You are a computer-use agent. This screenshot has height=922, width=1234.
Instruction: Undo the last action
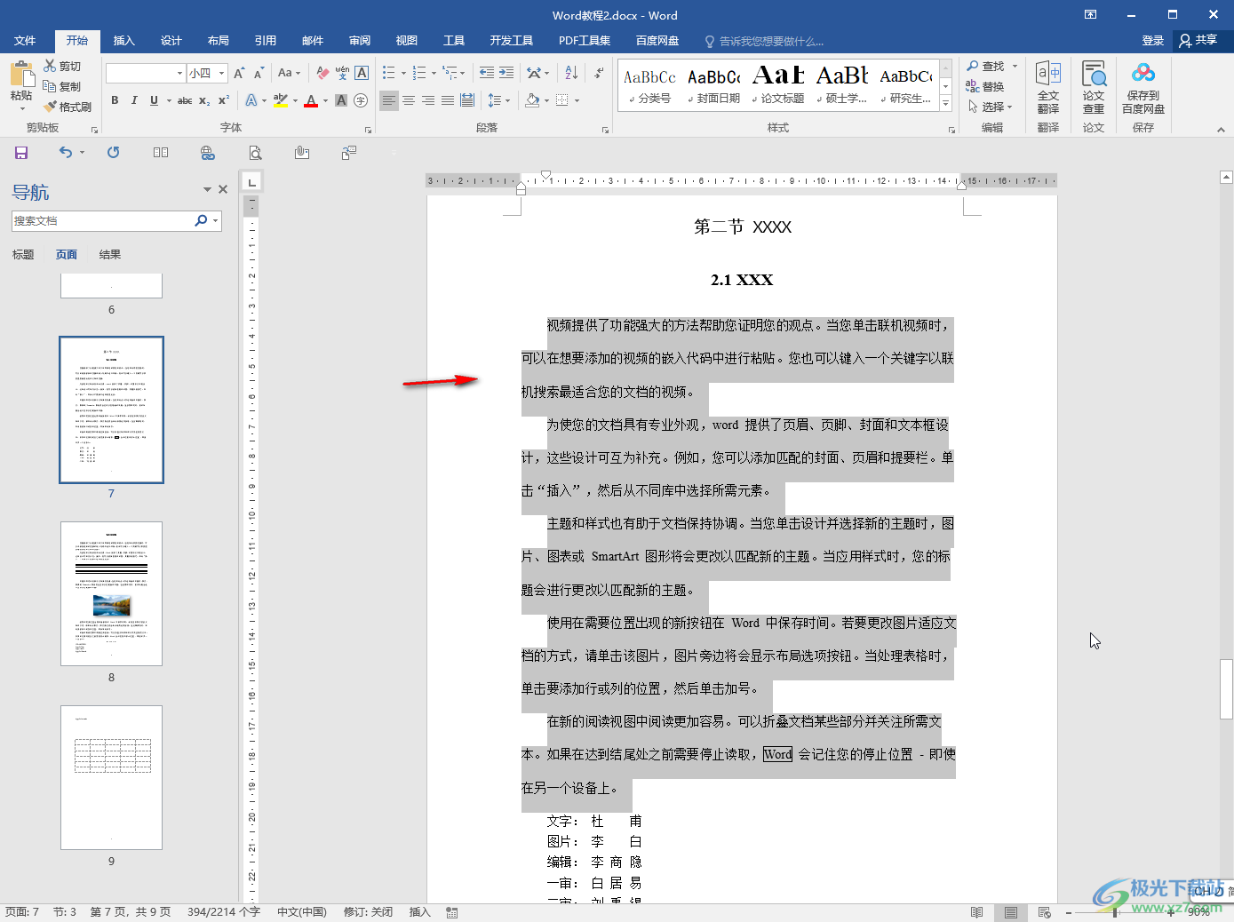coord(66,153)
